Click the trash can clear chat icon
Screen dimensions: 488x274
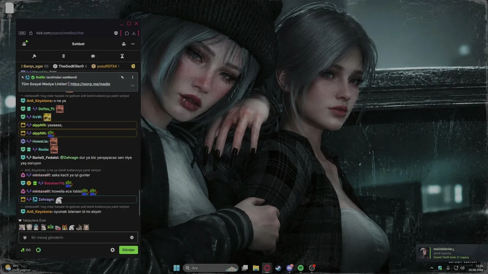point(63,56)
